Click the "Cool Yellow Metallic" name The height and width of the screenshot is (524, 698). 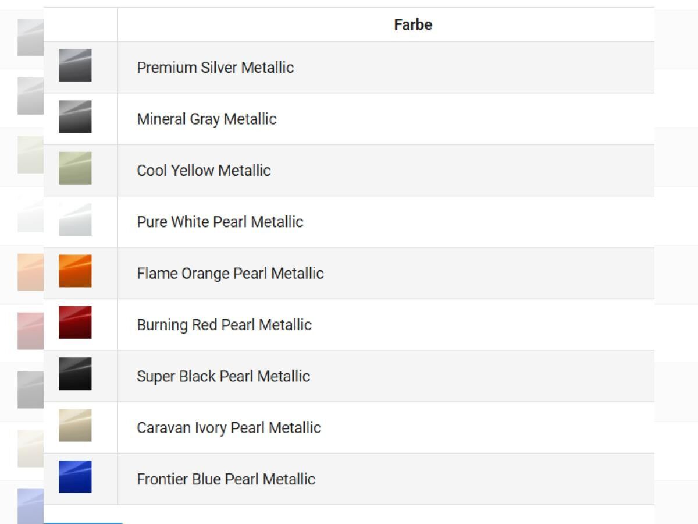(x=204, y=171)
